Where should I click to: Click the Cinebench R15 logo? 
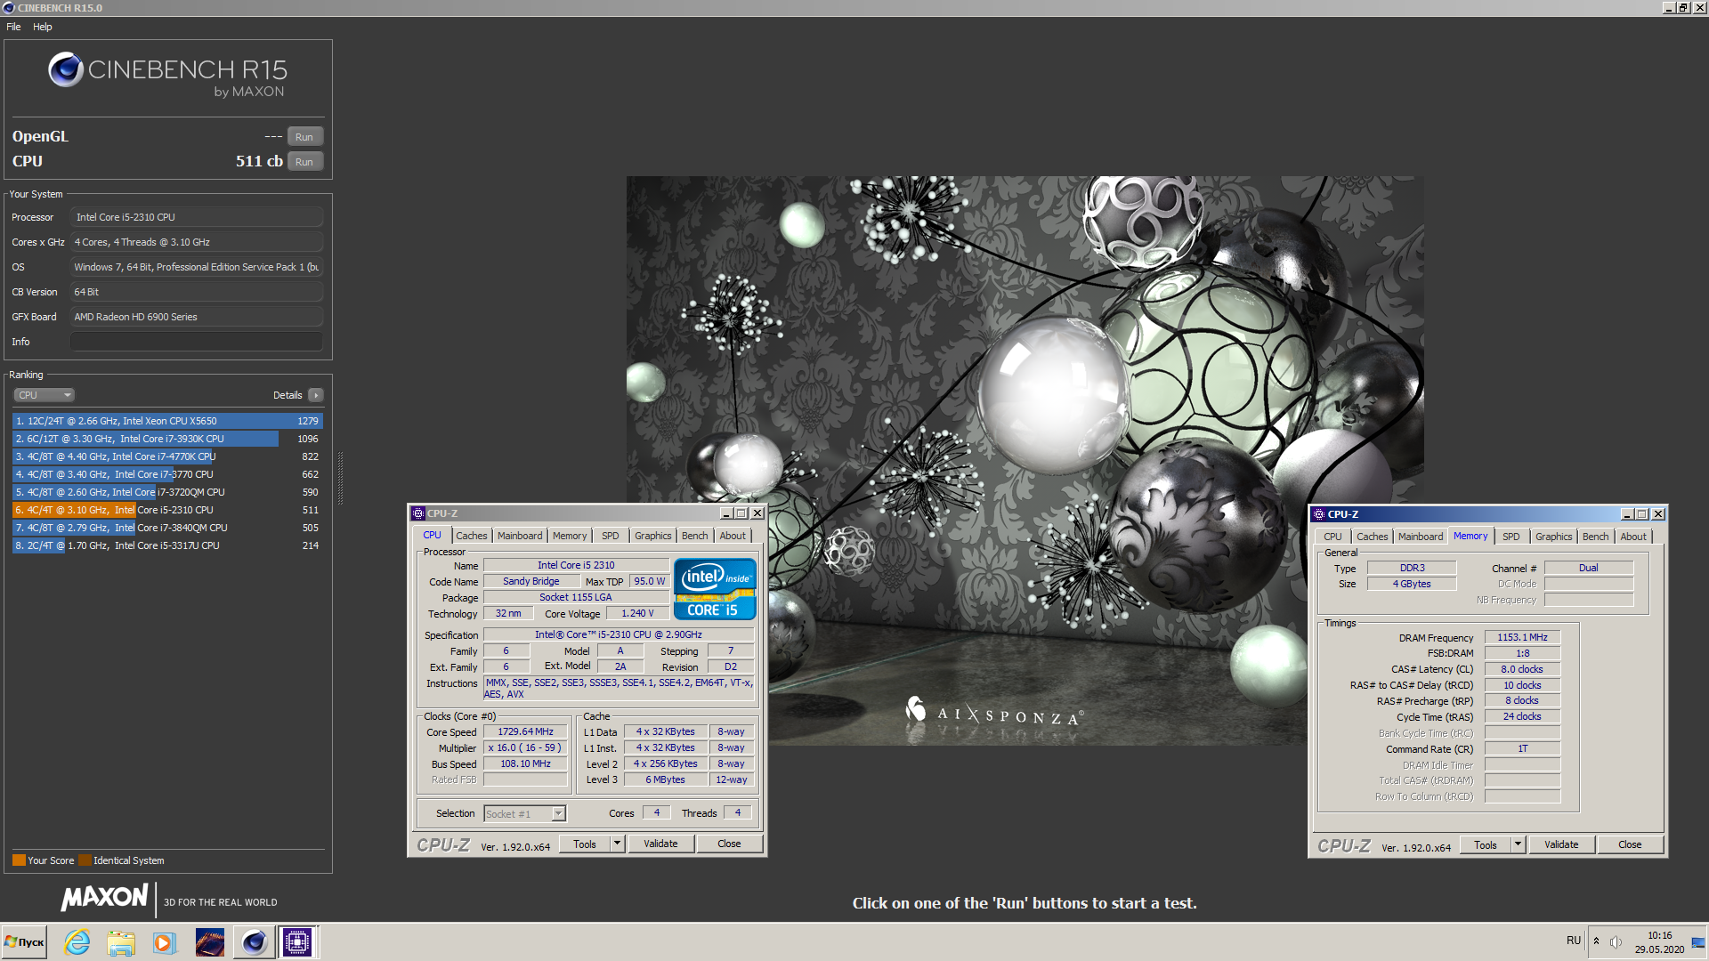pyautogui.click(x=167, y=75)
